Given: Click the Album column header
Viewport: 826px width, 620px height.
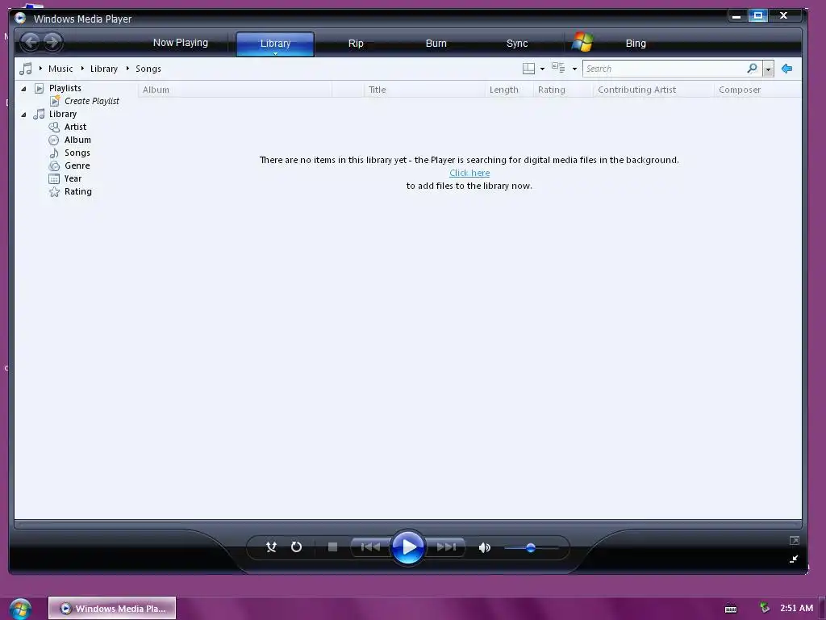Looking at the screenshot, I should point(235,90).
